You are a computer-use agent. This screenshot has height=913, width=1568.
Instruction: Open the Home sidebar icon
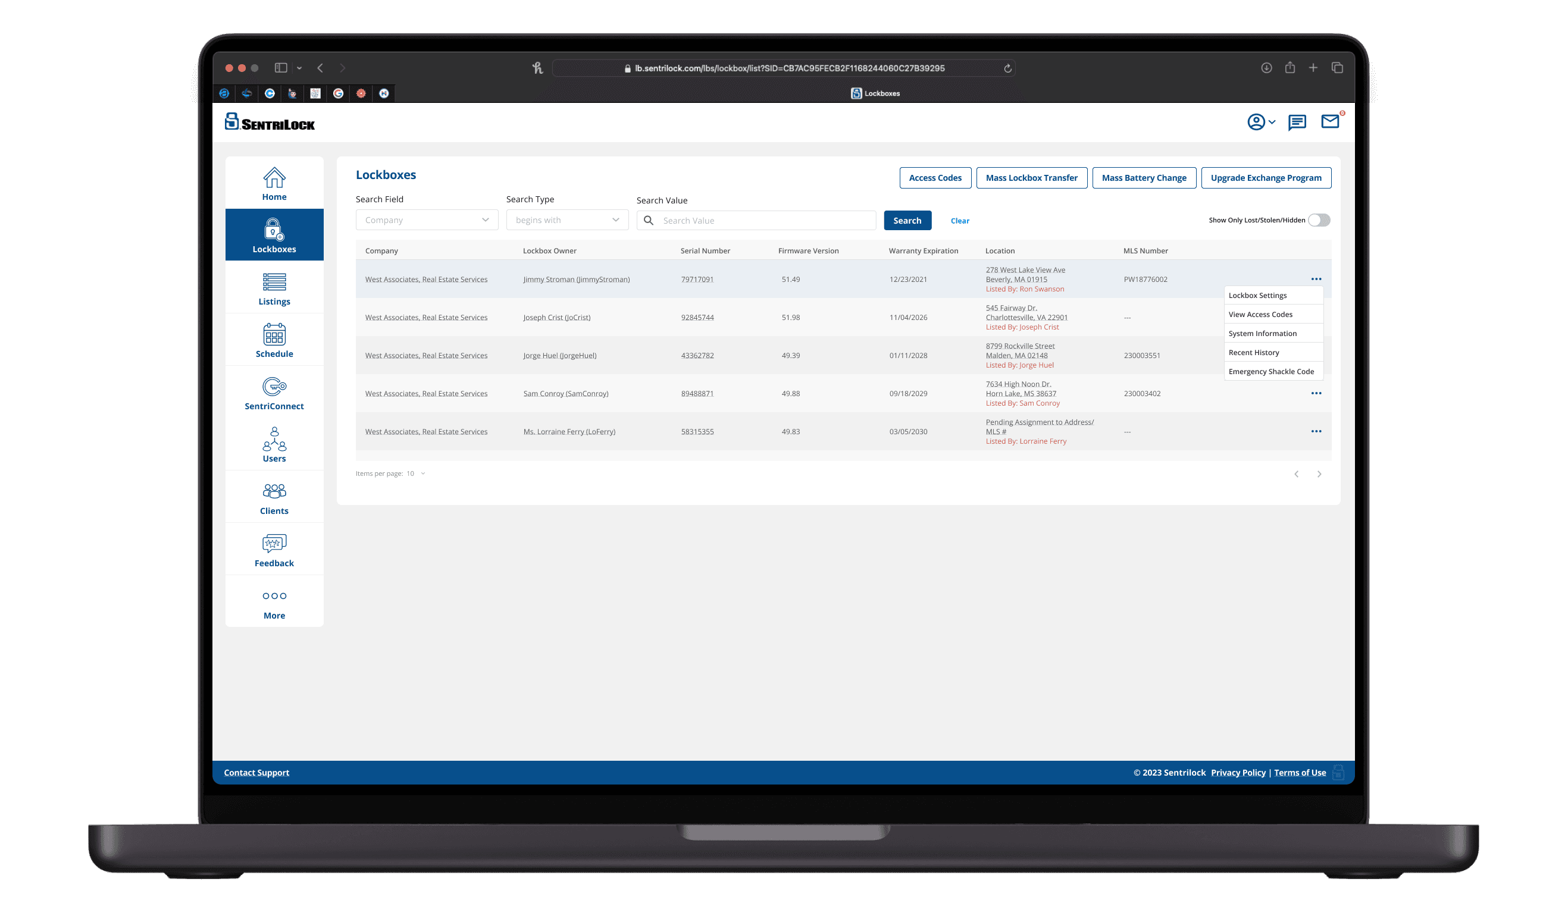point(274,178)
